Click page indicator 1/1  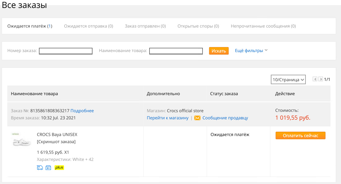pos(327,79)
